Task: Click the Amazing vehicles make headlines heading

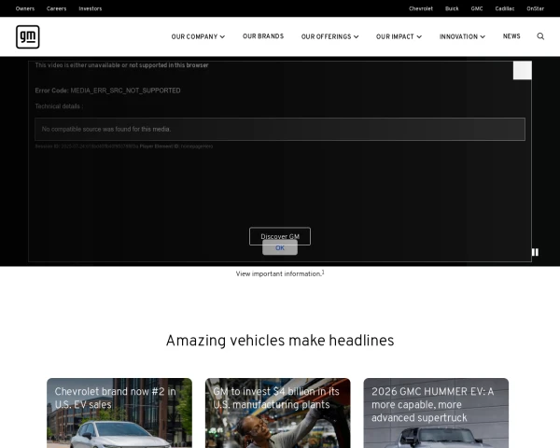Action: (280, 341)
